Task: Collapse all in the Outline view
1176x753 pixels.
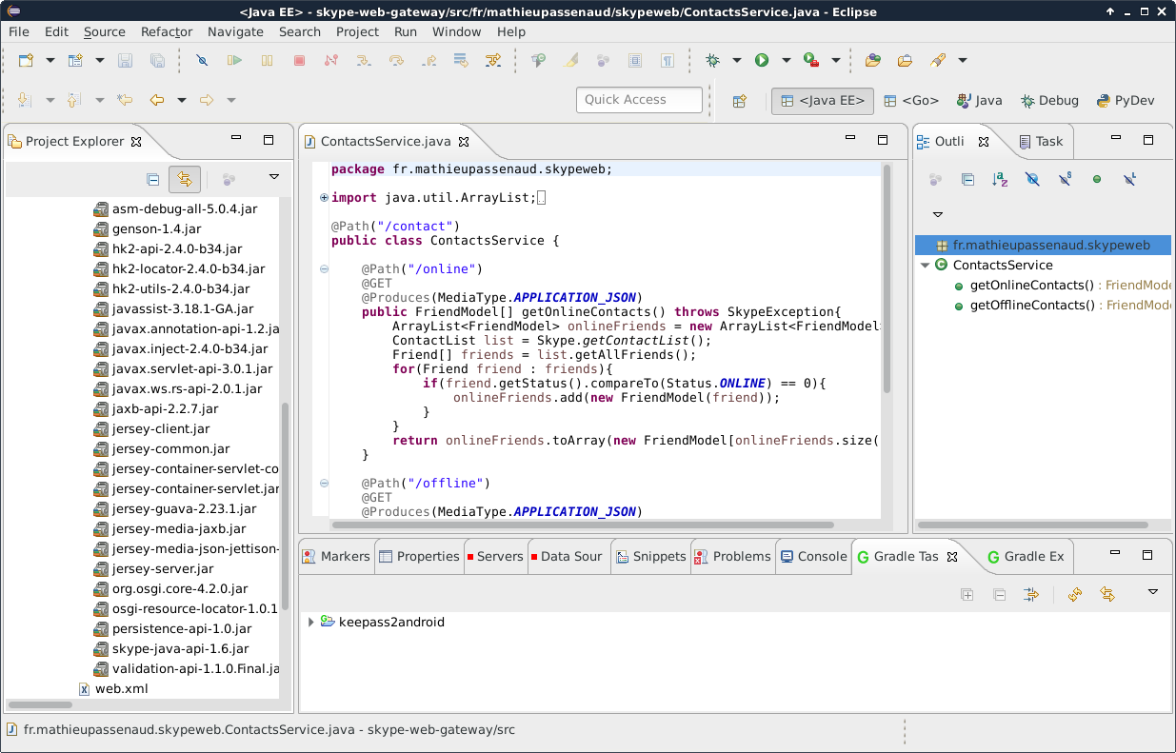Action: click(x=967, y=179)
